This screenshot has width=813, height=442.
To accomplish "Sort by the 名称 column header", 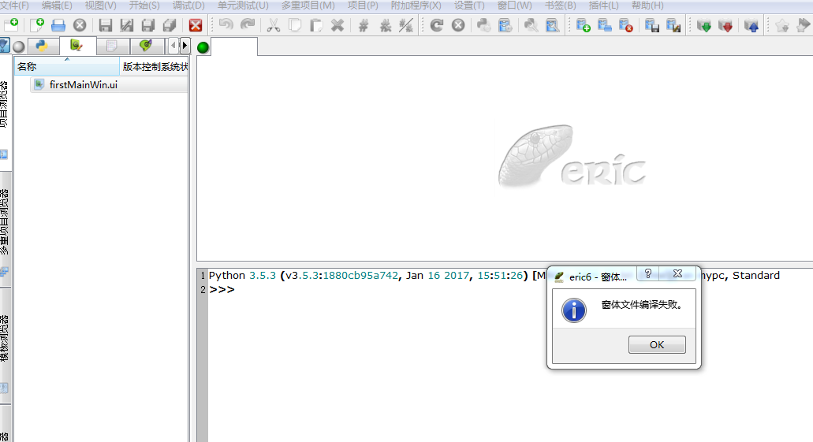I will (67, 66).
